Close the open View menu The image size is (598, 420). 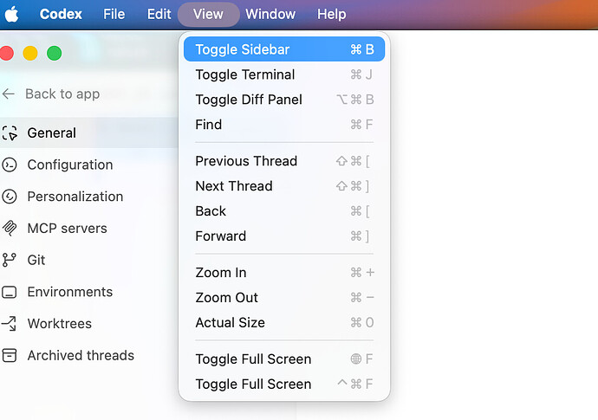click(x=208, y=14)
